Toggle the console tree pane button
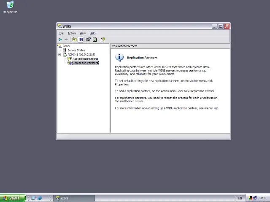 pyautogui.click(x=81, y=40)
